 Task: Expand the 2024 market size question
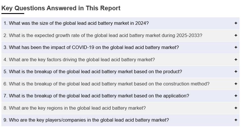pos(76,23)
